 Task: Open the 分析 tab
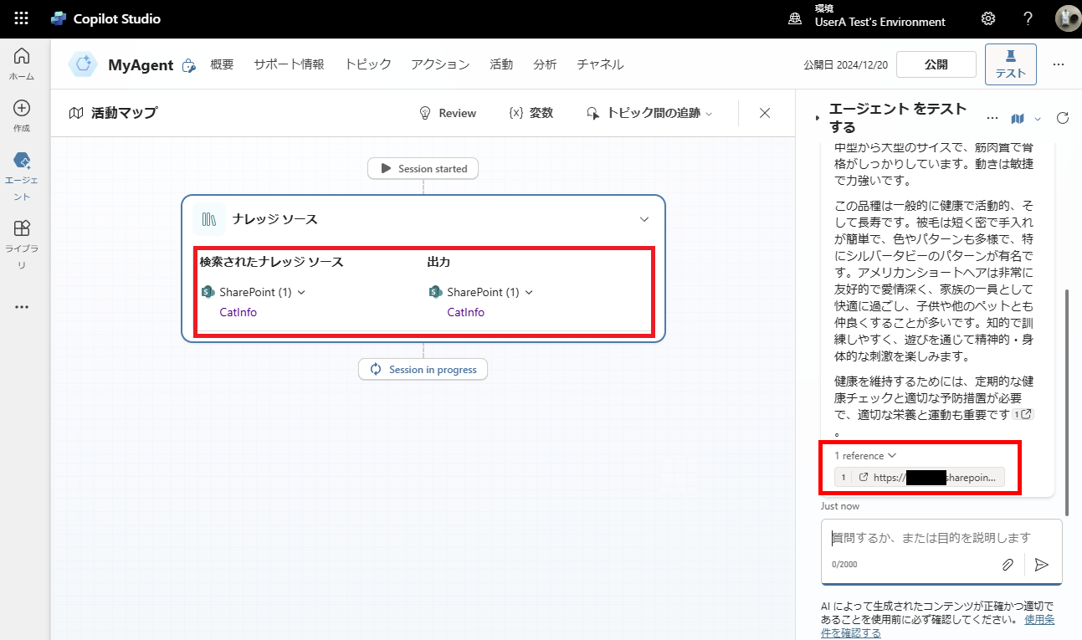545,64
